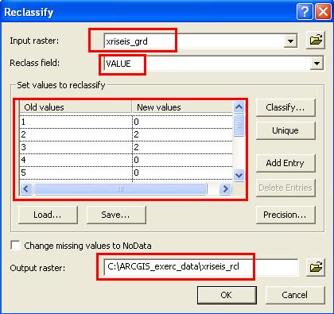Confirm with the OK button
The width and height of the screenshot is (334, 314).
227,295
